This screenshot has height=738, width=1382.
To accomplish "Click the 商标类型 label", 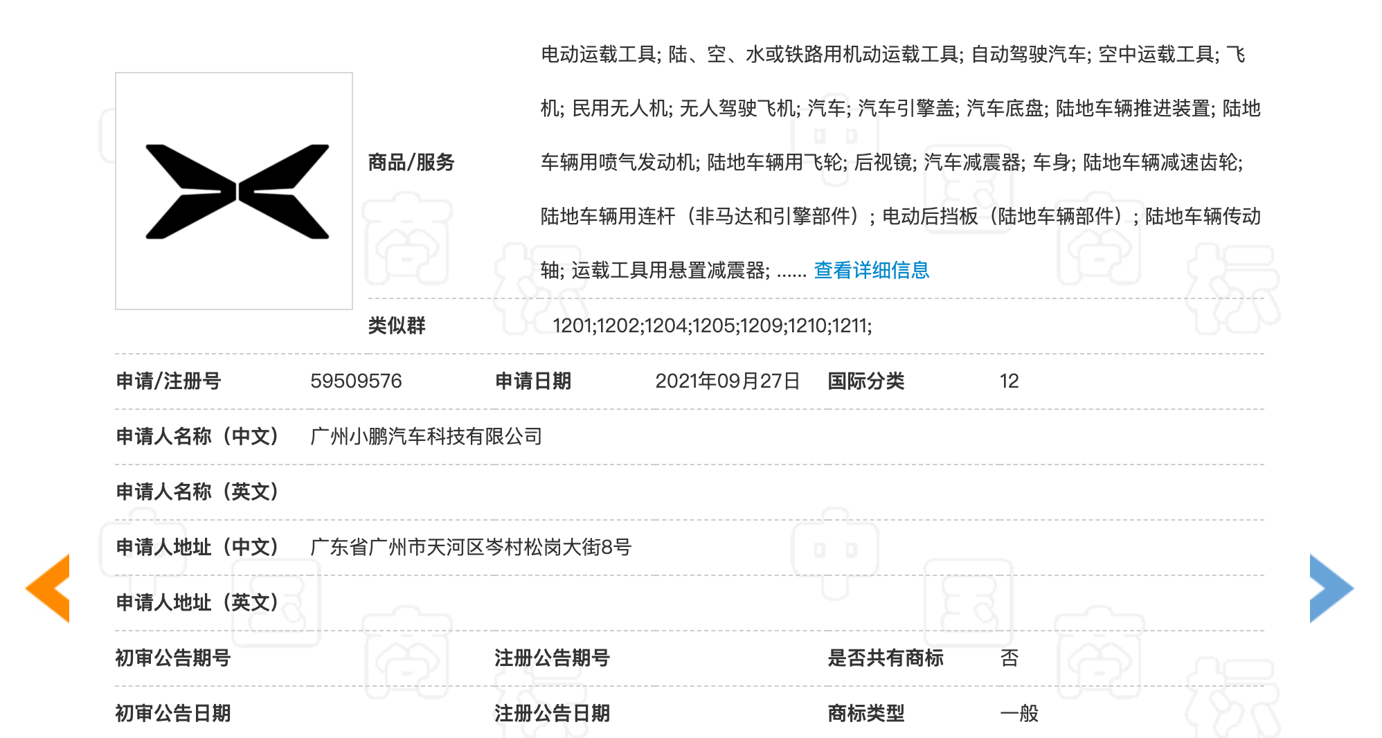I will click(x=866, y=713).
